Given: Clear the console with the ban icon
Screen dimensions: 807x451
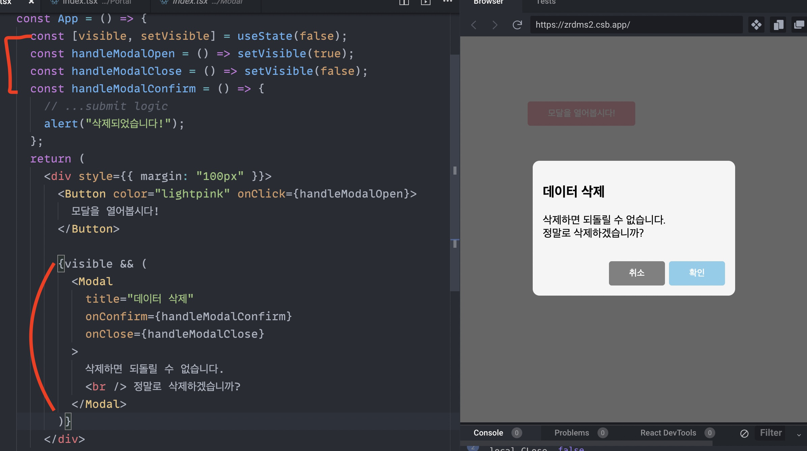Looking at the screenshot, I should (744, 433).
